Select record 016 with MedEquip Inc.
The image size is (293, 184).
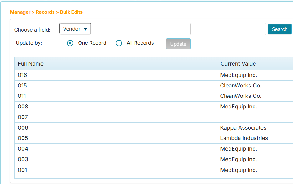tap(125, 75)
